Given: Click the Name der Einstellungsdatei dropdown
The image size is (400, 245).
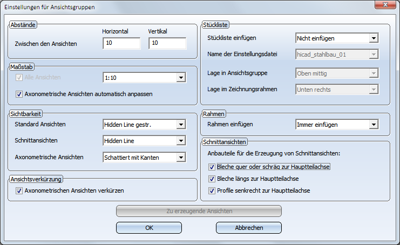Looking at the screenshot, I should tap(336, 54).
